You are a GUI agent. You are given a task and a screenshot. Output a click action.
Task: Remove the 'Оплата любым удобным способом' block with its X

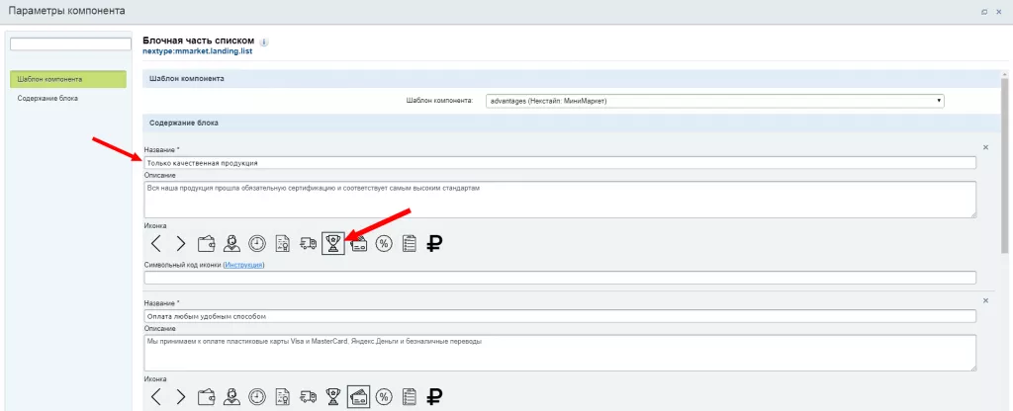(985, 300)
